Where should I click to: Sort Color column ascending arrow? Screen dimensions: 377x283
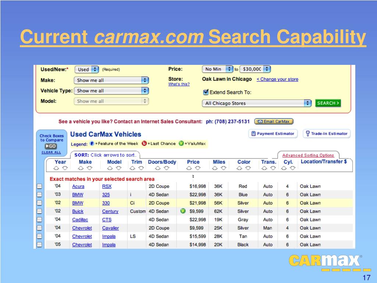[239, 168]
